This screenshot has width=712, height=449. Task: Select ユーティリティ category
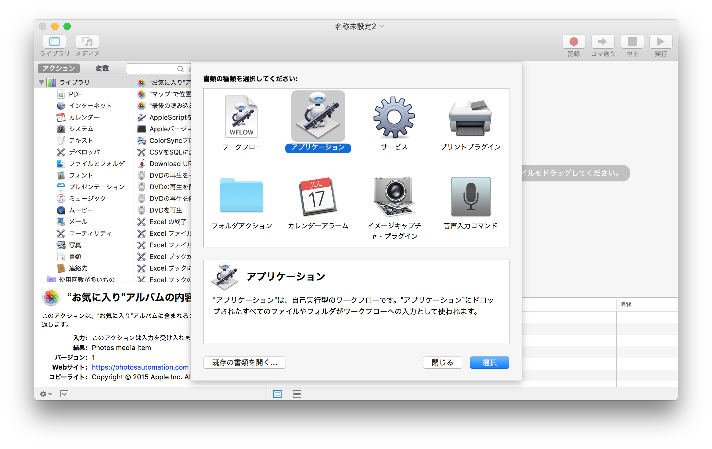pos(84,233)
